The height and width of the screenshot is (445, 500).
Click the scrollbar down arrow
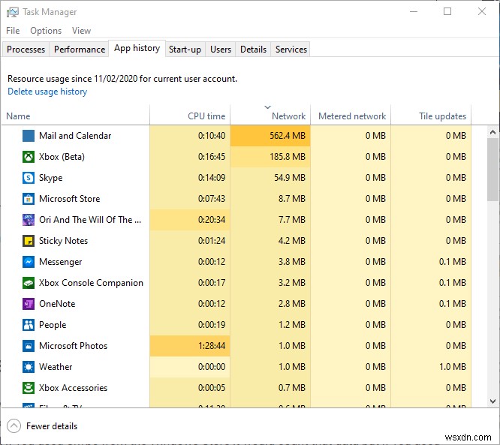click(492, 401)
